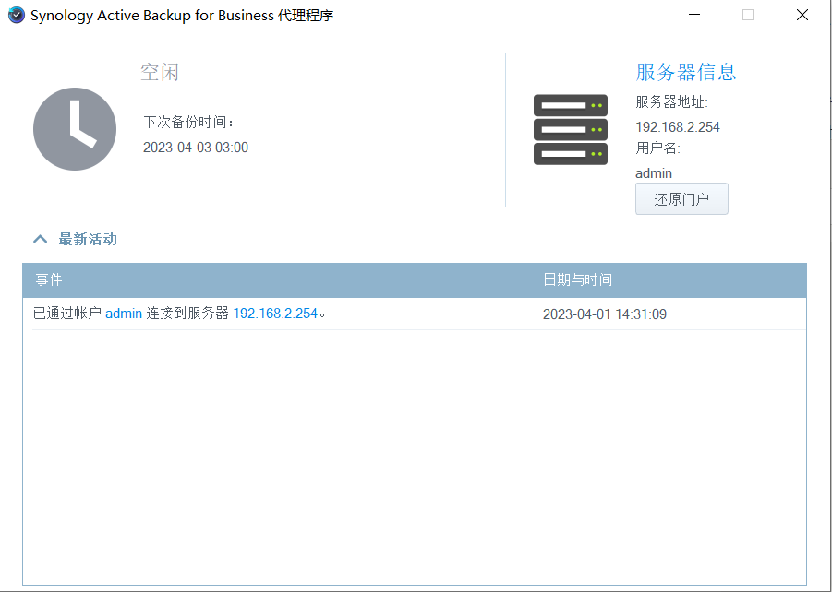Click the admin link in the event row
The height and width of the screenshot is (592, 832).
coord(124,314)
